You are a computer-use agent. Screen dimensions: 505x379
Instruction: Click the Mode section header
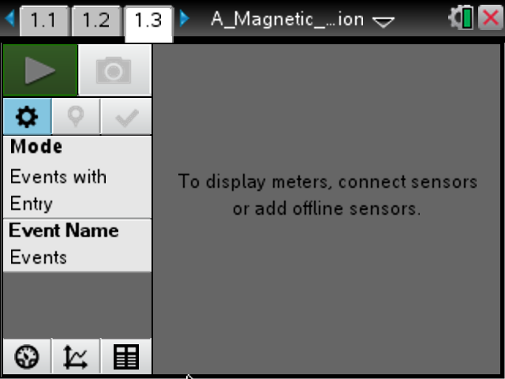[x=36, y=148]
